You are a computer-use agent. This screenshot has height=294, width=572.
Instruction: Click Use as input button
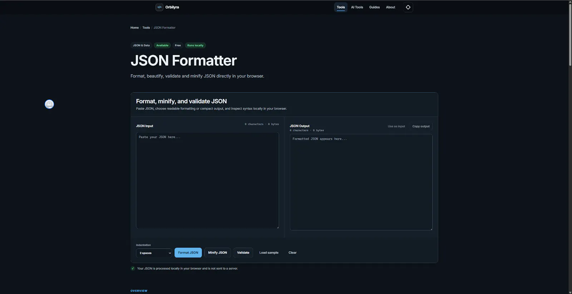tap(396, 126)
